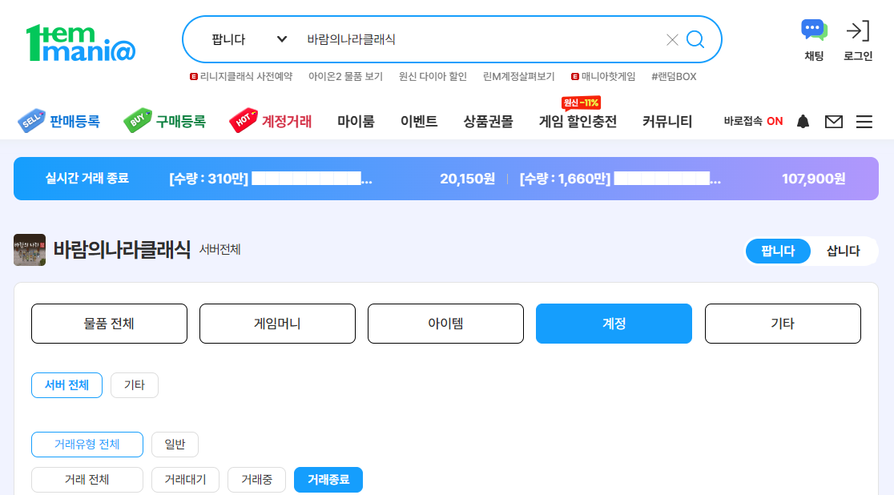
Task: Click 실시간 거래 종료 label
Action: [87, 179]
